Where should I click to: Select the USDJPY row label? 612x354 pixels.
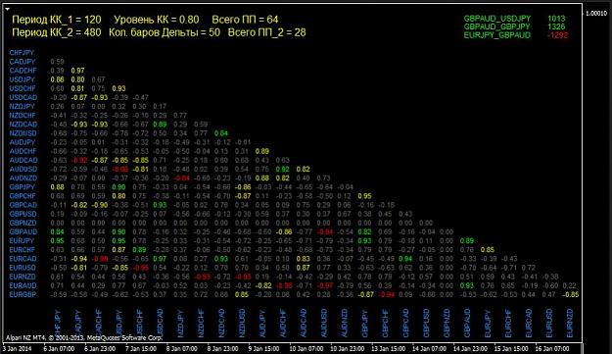point(23,79)
